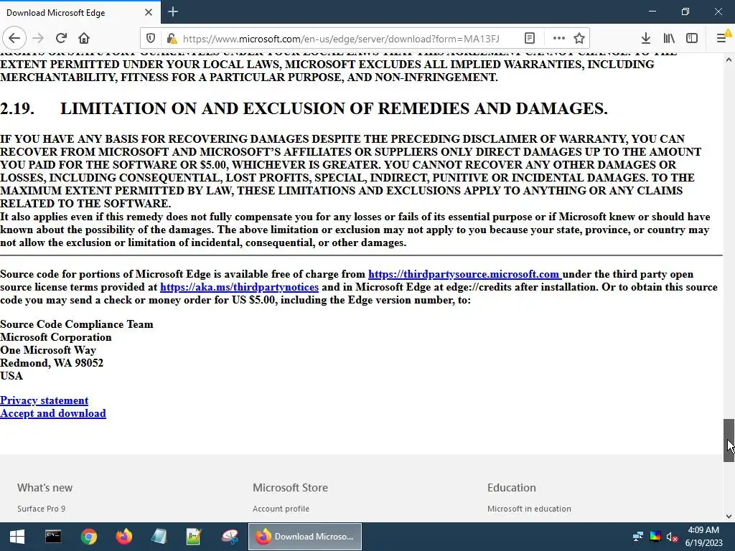The image size is (735, 551).
Task: Go back to the previous page
Action: [14, 38]
